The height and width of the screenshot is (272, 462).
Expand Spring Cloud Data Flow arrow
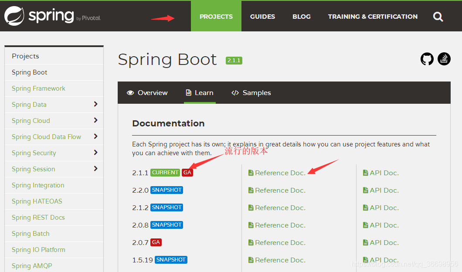(x=95, y=136)
